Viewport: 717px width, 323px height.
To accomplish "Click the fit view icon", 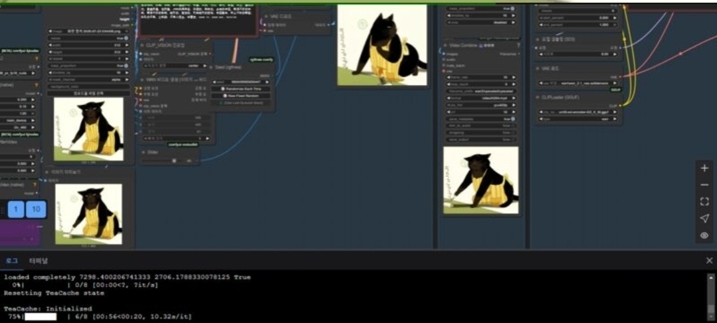I will 704,201.
